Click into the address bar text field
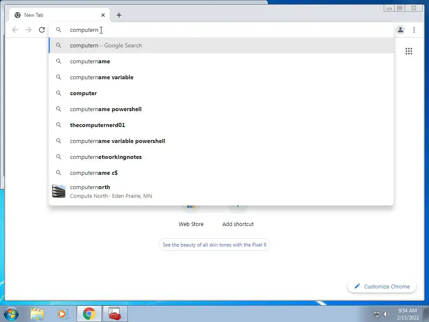The image size is (429, 322). point(221,30)
